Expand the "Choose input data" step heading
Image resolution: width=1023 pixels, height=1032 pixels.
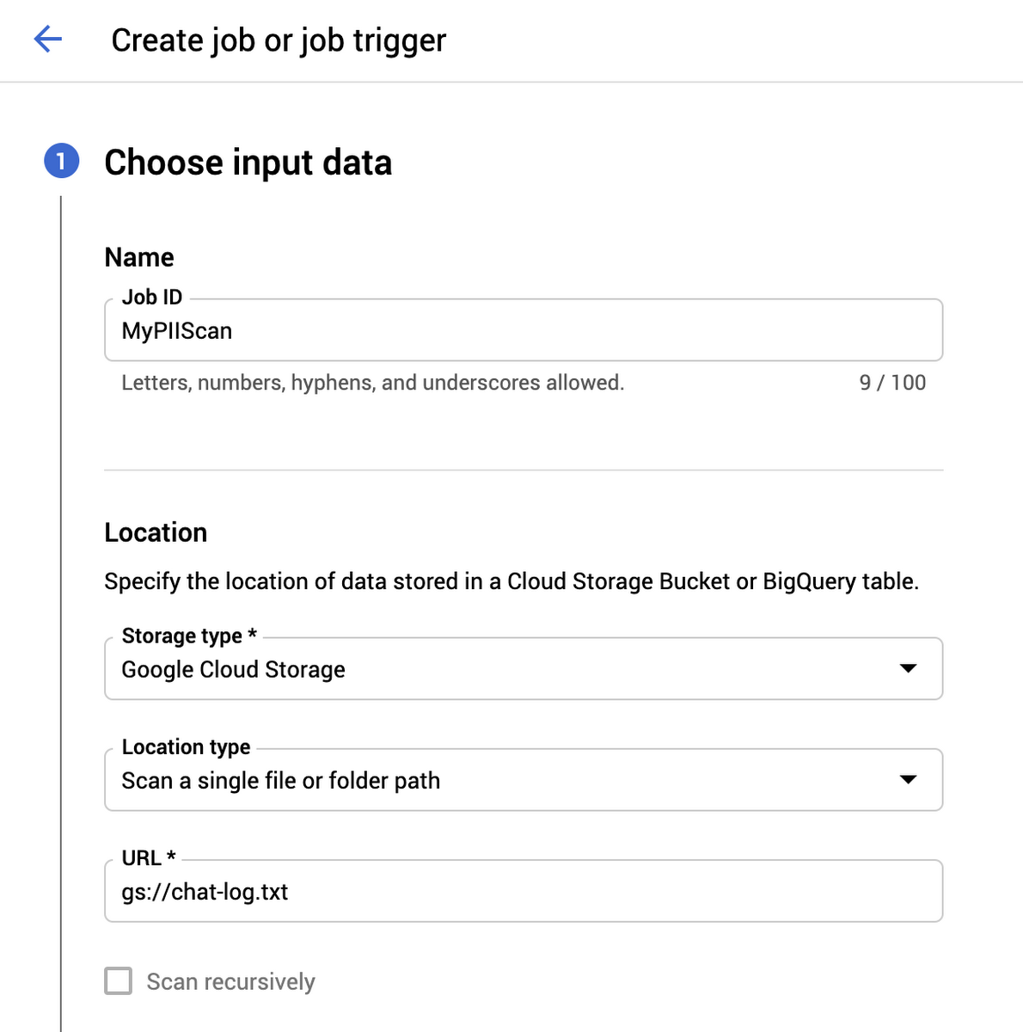coord(248,163)
